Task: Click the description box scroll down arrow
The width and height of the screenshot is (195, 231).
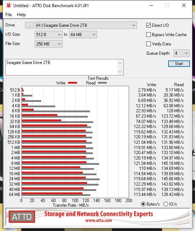Action: [x=120, y=72]
